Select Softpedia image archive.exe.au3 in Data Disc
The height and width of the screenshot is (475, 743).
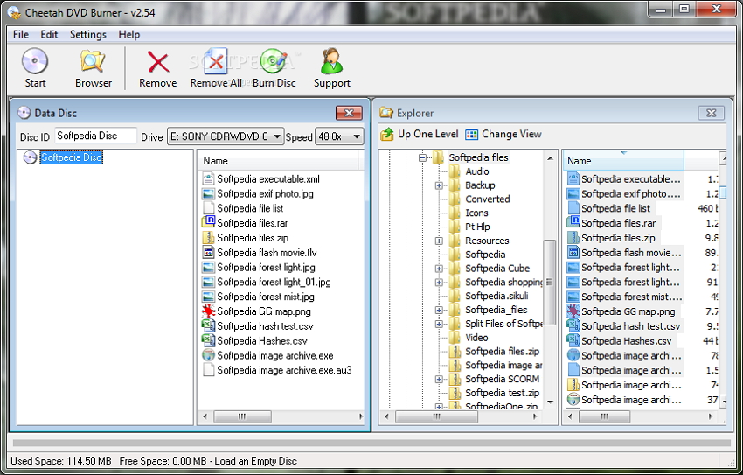click(x=284, y=370)
